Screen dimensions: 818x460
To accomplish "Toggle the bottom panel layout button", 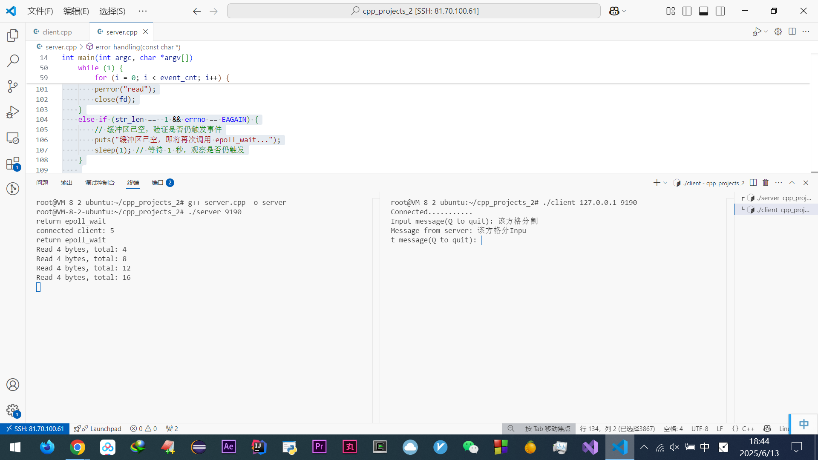I will pyautogui.click(x=703, y=11).
